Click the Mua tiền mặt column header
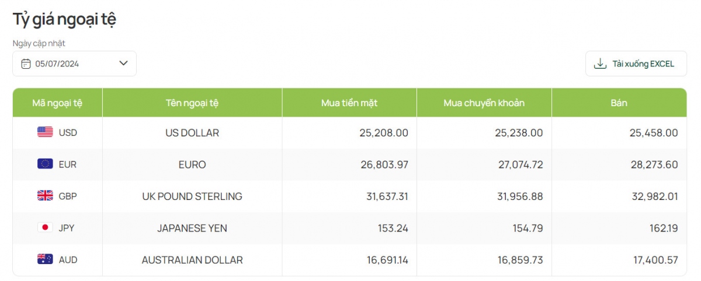 point(349,103)
